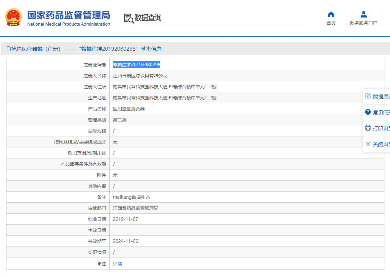Click the lightbulb icon beside 注
The width and height of the screenshot is (390, 277).
[99, 264]
